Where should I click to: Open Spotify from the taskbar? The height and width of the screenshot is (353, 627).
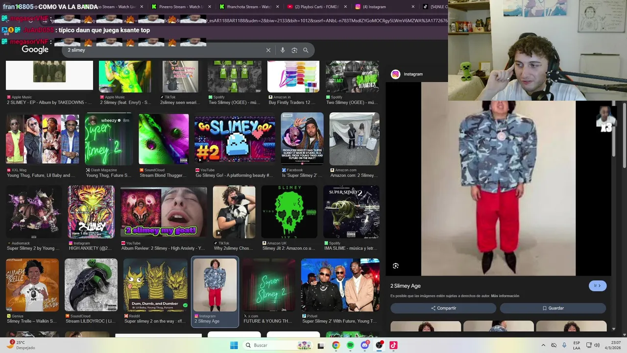pos(350,345)
